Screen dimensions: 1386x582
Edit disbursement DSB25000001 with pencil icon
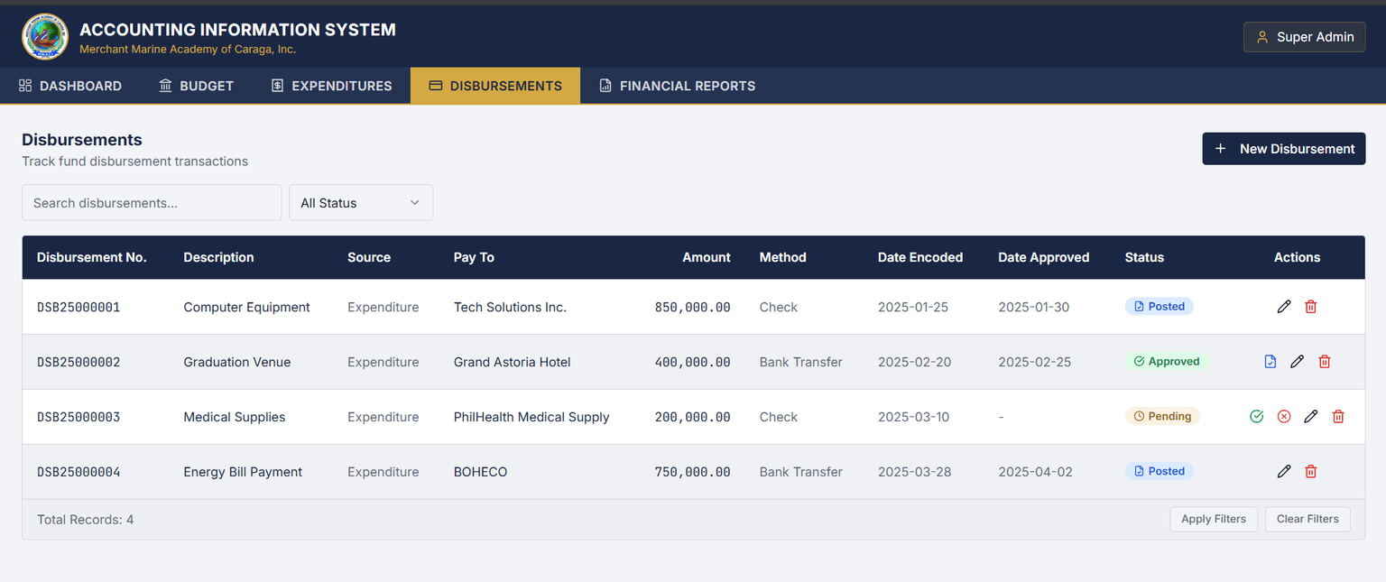tap(1284, 307)
